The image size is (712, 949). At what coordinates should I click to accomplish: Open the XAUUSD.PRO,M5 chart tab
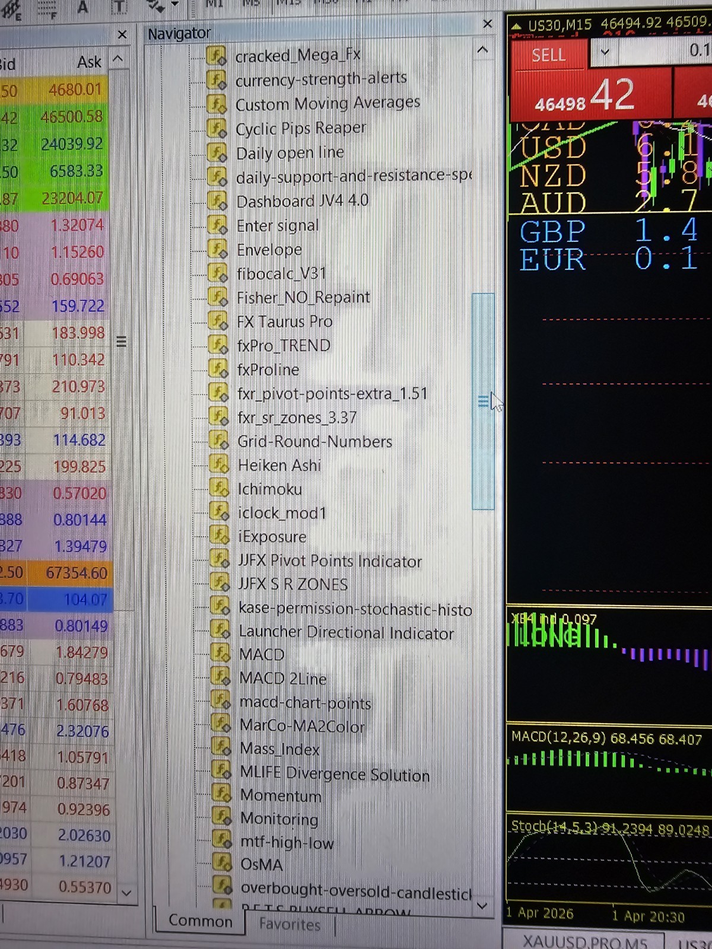[584, 941]
